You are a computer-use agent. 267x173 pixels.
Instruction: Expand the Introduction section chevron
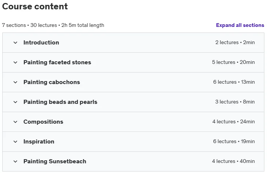(x=15, y=43)
